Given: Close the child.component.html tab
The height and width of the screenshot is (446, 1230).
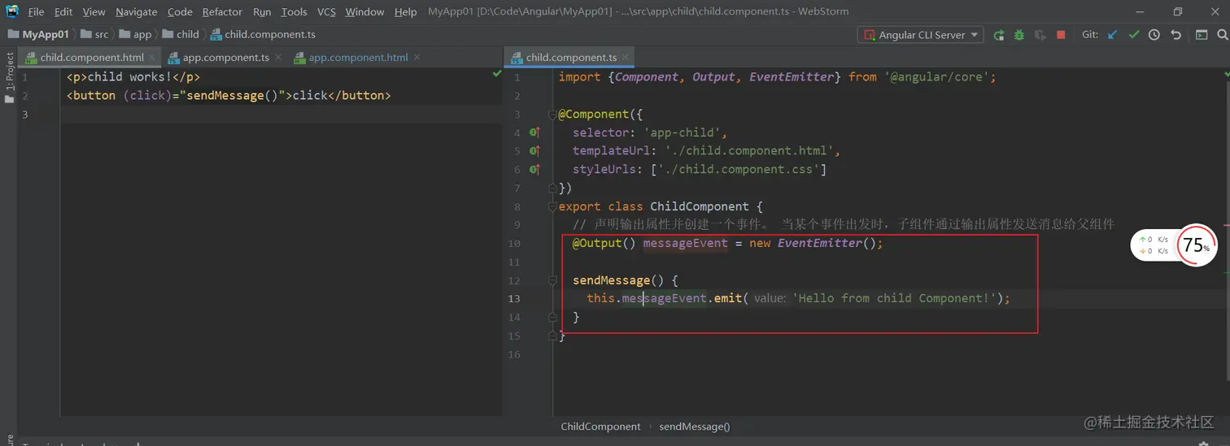Looking at the screenshot, I should [153, 58].
